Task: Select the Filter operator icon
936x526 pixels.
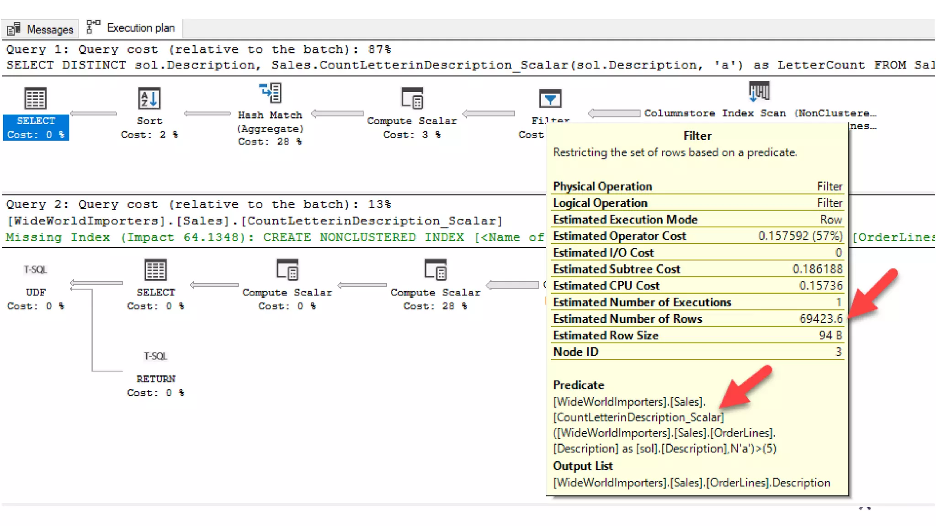Action: pyautogui.click(x=550, y=98)
